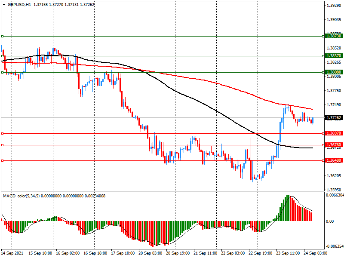This screenshot has width=344, height=258.
Task: Click the 24 Sep 03:00 time label
Action: tap(315, 253)
